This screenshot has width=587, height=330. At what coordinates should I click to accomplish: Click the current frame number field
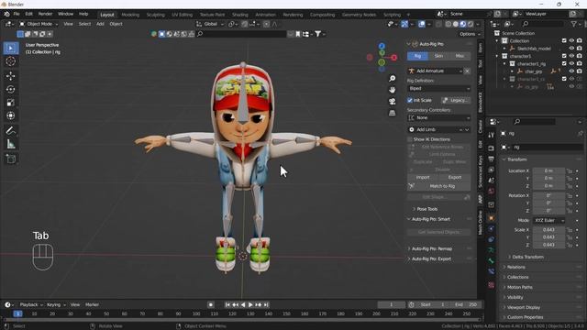pyautogui.click(x=392, y=305)
